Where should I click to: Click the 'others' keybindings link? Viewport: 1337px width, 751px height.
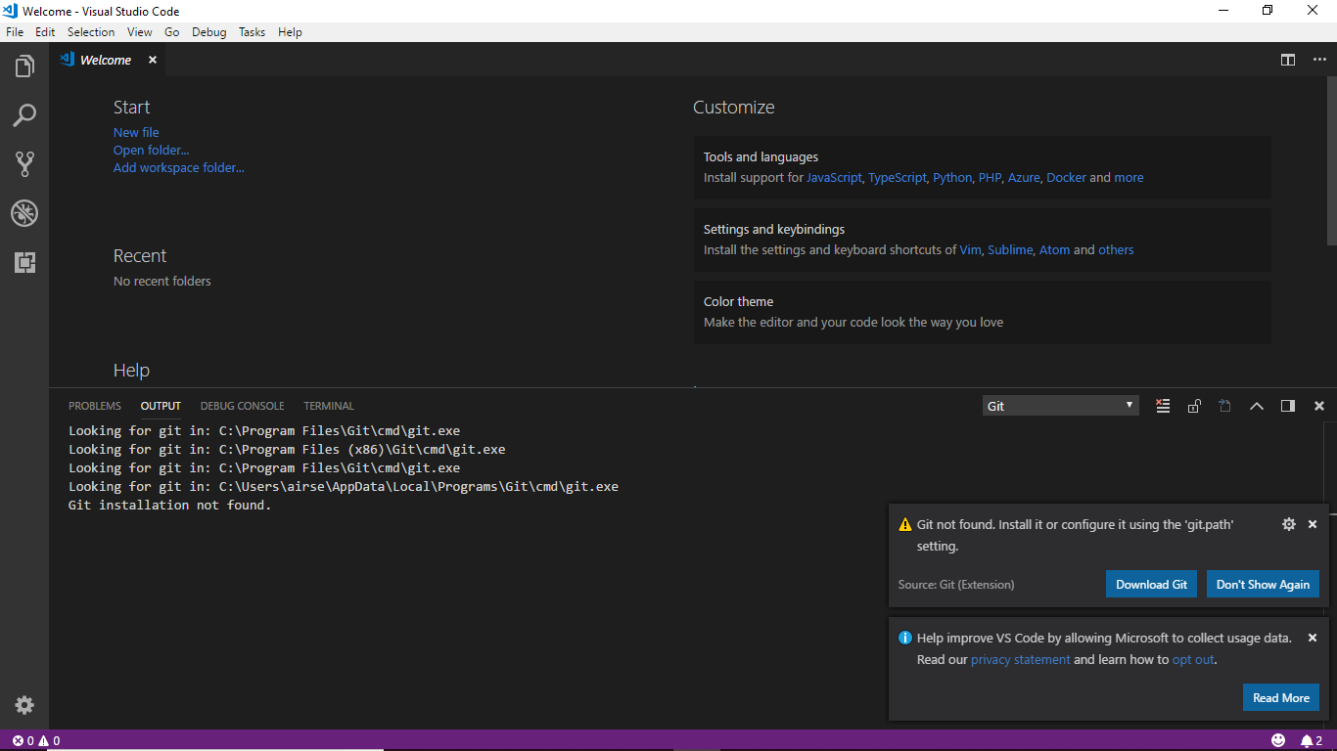coord(1116,250)
